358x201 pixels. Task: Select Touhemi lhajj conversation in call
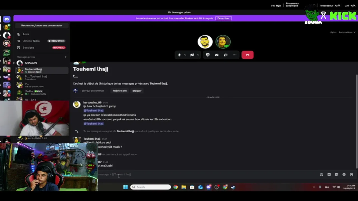[42, 70]
